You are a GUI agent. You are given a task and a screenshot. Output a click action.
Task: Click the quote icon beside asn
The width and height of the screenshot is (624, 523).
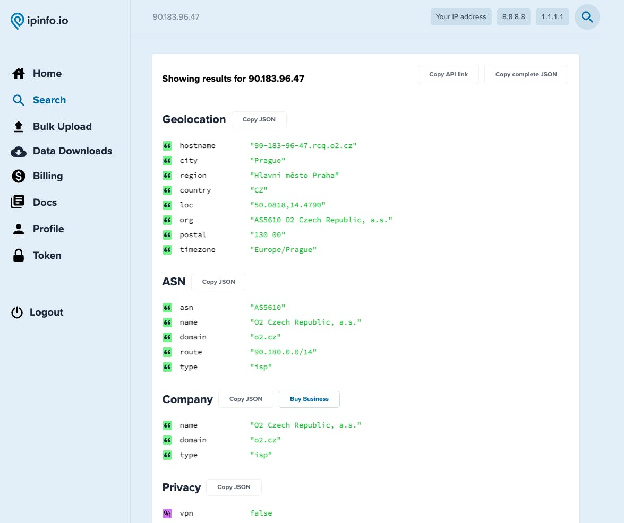(x=167, y=308)
